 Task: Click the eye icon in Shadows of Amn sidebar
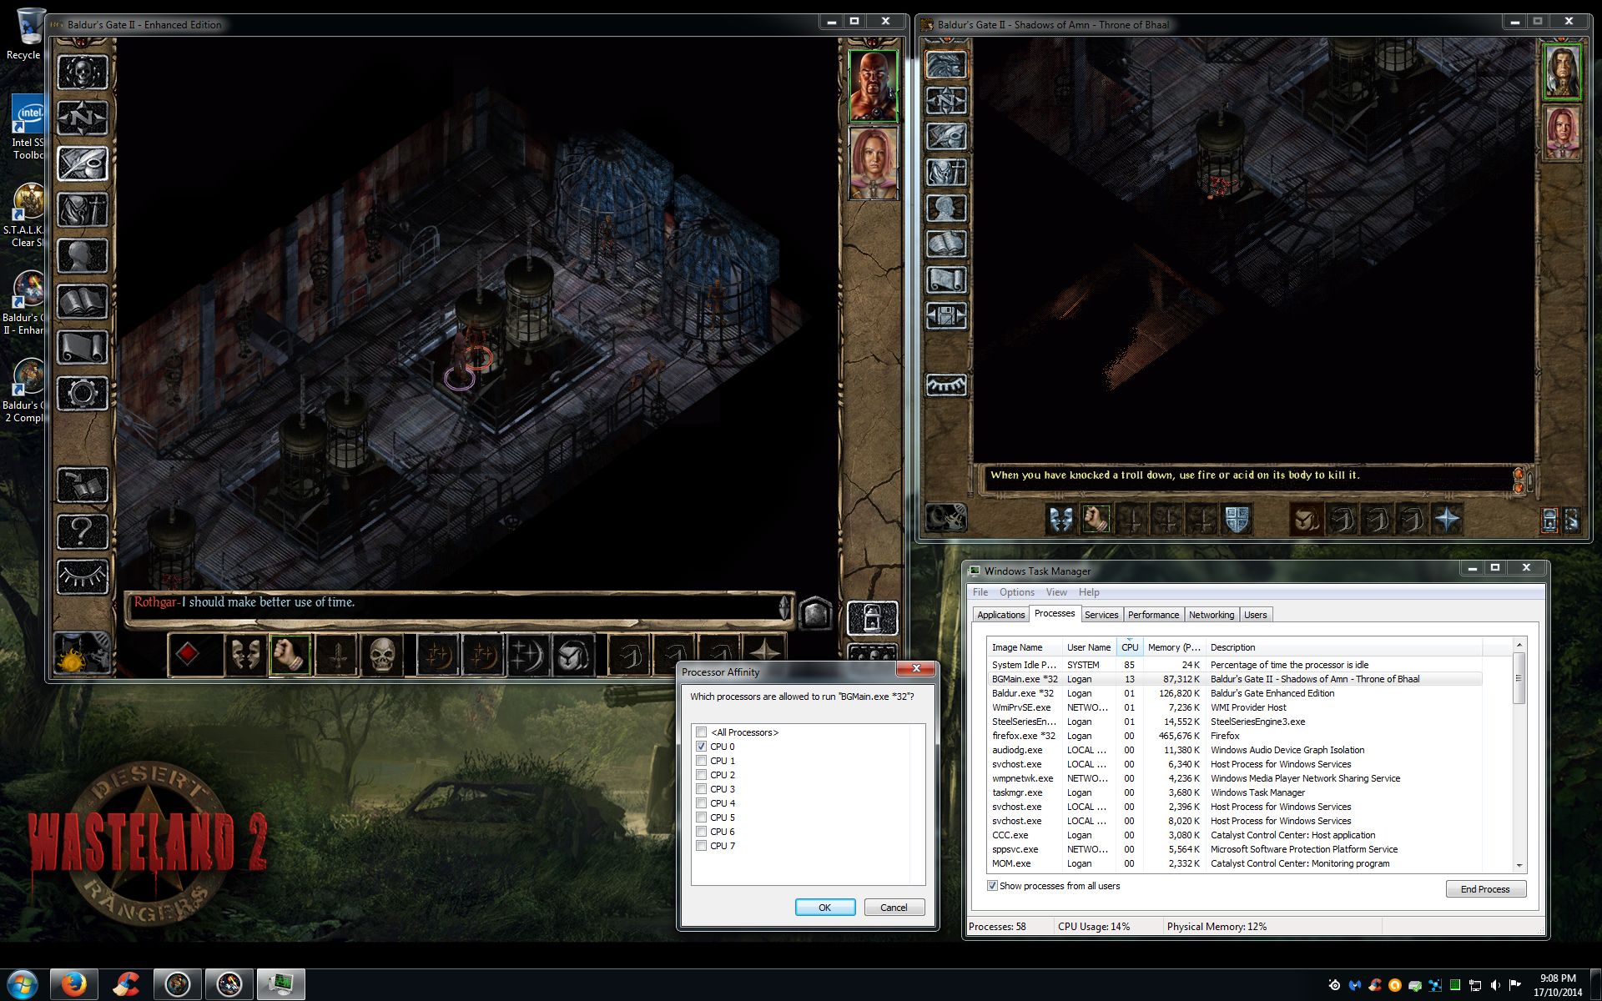[946, 385]
